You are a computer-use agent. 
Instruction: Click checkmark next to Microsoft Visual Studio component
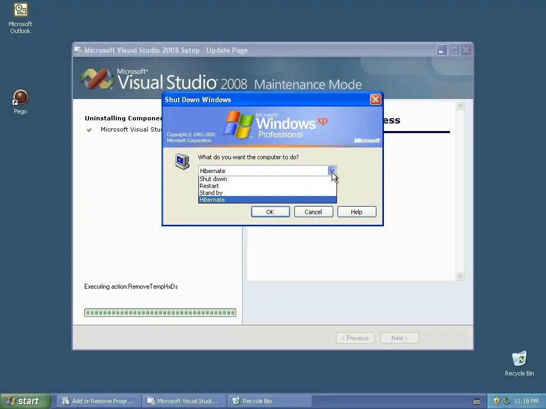pyautogui.click(x=89, y=130)
